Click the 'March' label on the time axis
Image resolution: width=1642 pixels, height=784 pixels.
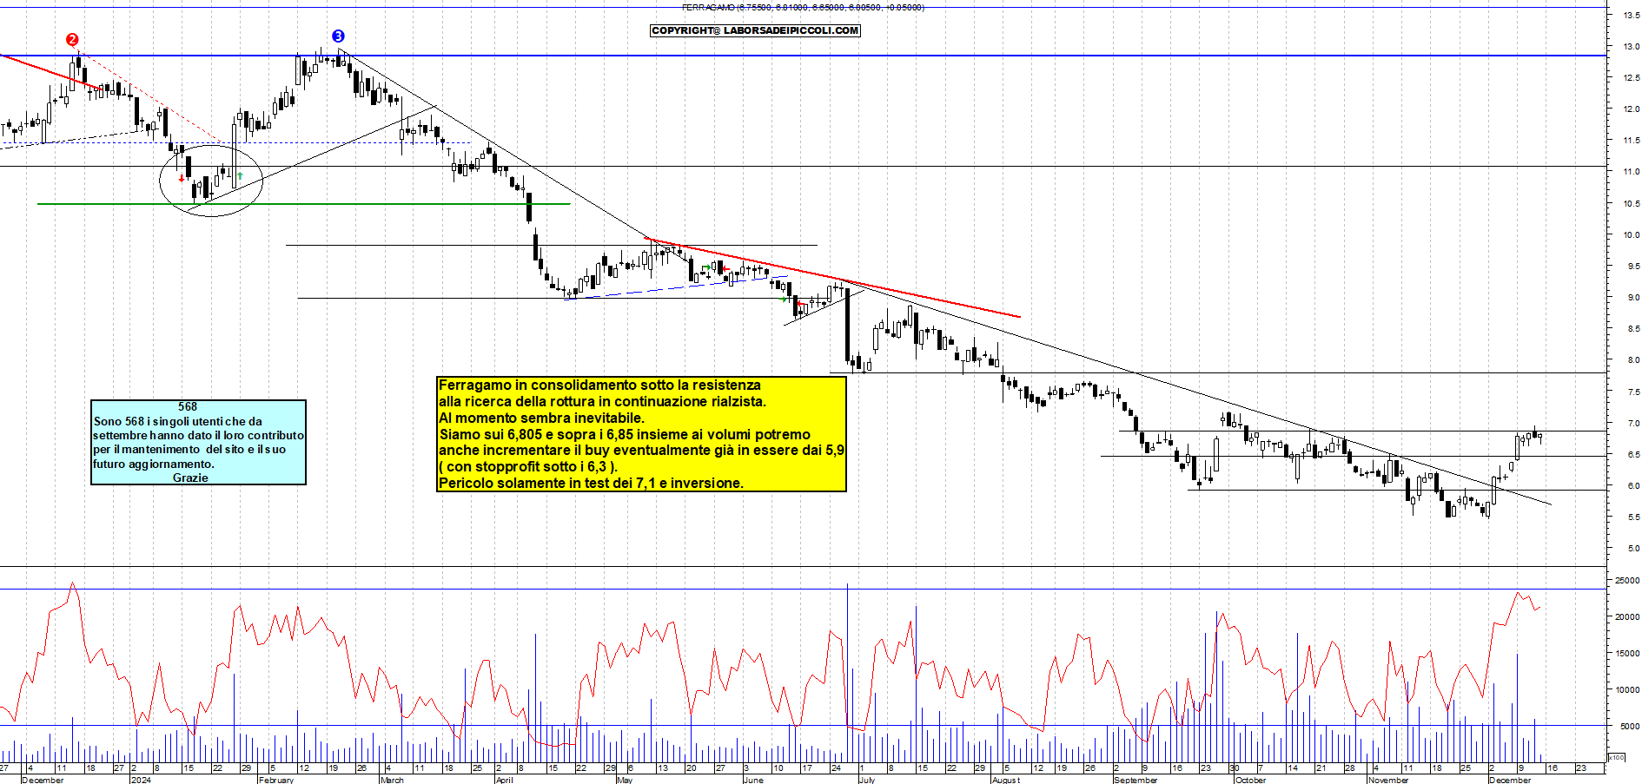(392, 780)
